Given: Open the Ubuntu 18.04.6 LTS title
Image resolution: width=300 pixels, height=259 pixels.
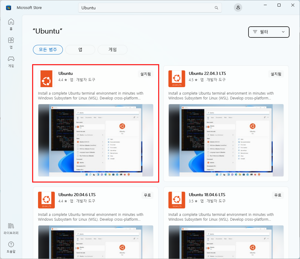Looking at the screenshot, I should 207,195.
